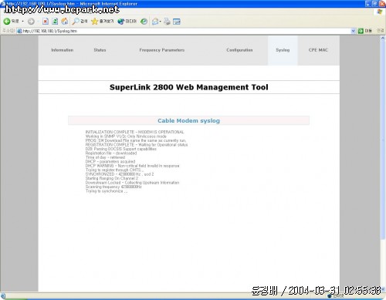Open the Media globe toolbar button
Viewport: 386px width, 300px height.
(x=127, y=22)
